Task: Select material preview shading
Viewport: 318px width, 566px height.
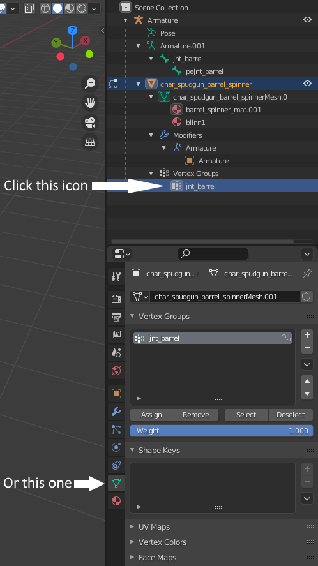Action: 70,8
